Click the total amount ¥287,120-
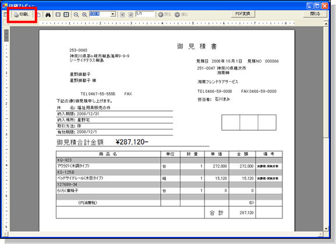 132,142
